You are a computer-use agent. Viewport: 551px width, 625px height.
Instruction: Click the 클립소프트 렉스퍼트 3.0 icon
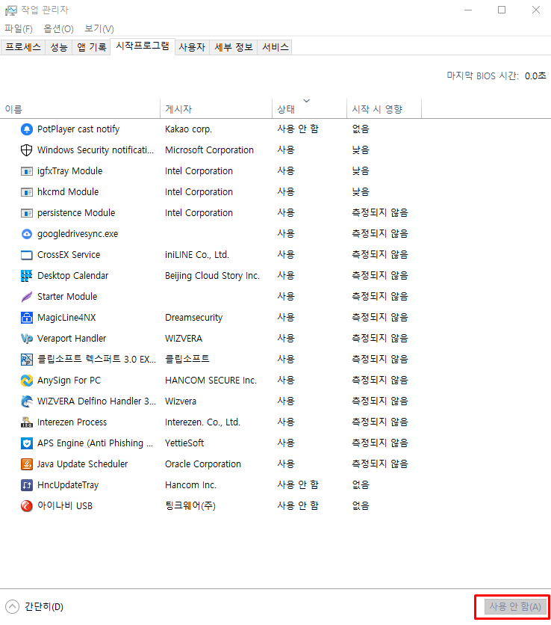point(27,360)
